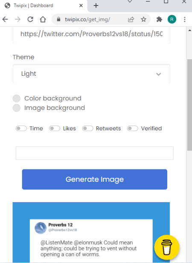Focus the tweet URL input field
Screen dimensions: 192x263
tap(91, 34)
